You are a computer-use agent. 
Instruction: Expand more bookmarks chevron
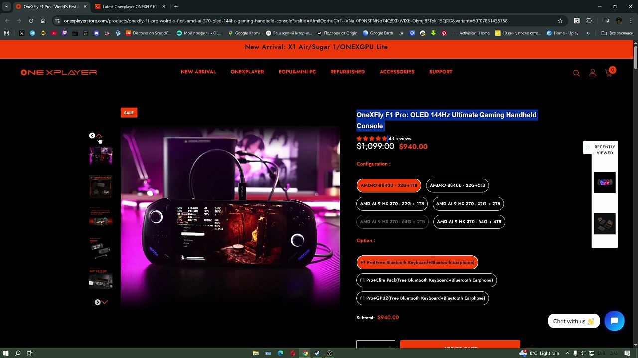588,33
